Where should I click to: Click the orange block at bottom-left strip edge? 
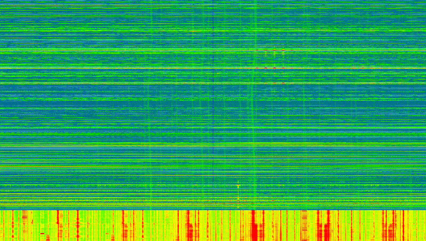click(x=48, y=237)
